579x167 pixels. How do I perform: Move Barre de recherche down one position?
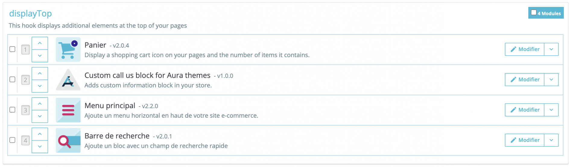[x=40, y=147]
